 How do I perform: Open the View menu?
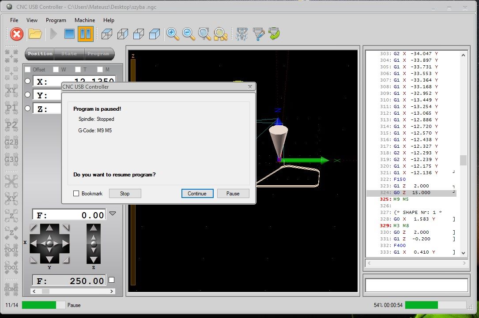(x=32, y=20)
